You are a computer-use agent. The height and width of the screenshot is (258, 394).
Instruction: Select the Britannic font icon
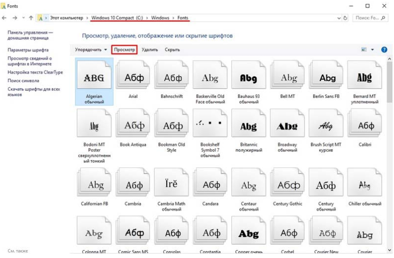(249, 123)
